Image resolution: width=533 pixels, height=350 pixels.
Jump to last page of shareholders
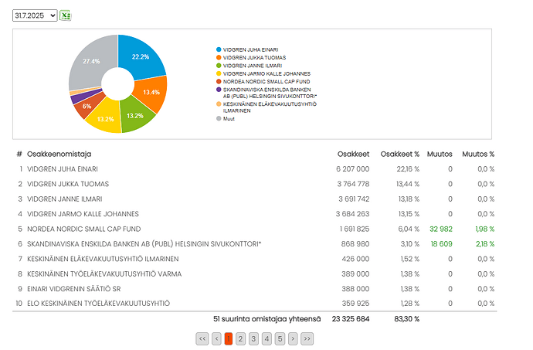pyautogui.click(x=307, y=338)
